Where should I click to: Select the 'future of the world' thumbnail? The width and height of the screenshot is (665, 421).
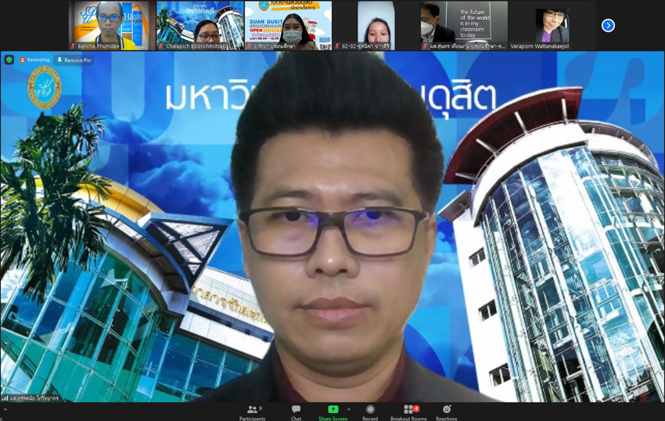[x=465, y=26]
